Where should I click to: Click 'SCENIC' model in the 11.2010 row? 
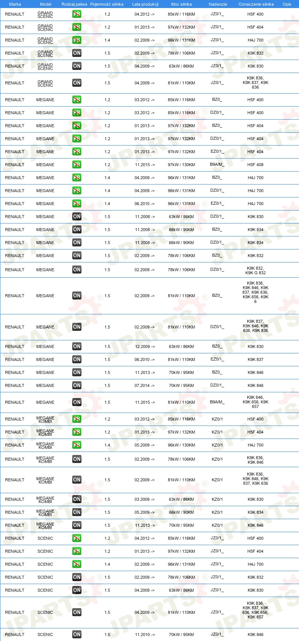click(x=45, y=635)
